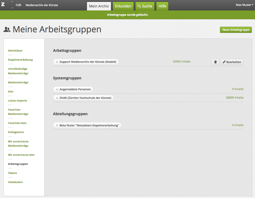Go to Aktivitäten in sidebar

[x=15, y=51]
